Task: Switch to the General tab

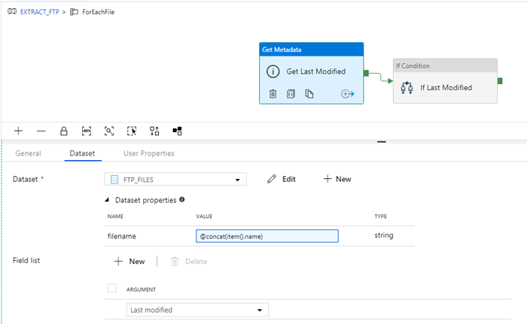Action: 29,153
